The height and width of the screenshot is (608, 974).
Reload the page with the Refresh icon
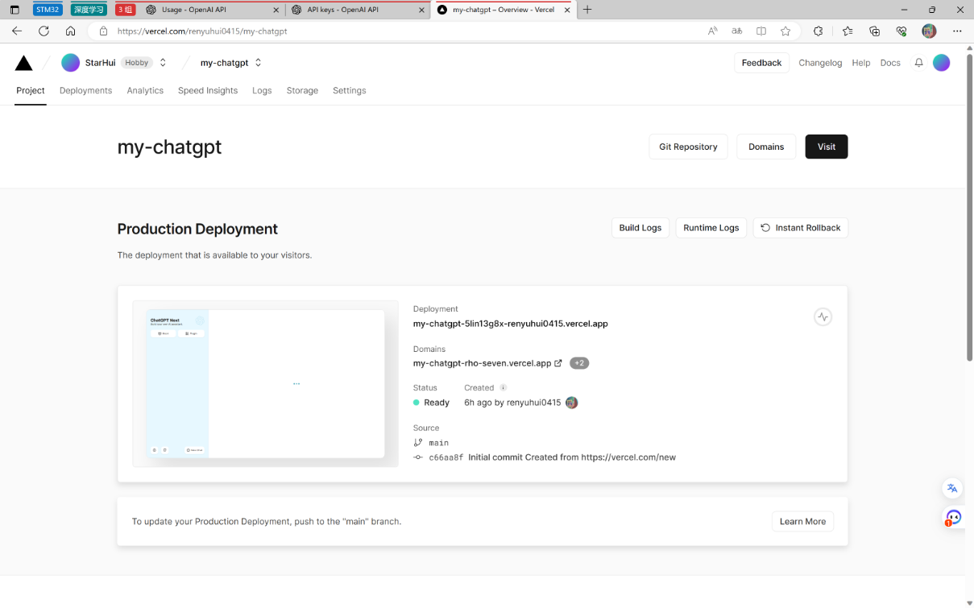click(44, 31)
